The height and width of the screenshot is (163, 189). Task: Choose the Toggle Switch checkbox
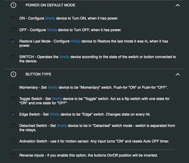pyautogui.click(x=13, y=99)
